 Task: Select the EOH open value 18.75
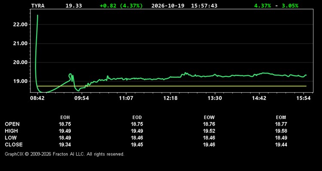click(65, 124)
